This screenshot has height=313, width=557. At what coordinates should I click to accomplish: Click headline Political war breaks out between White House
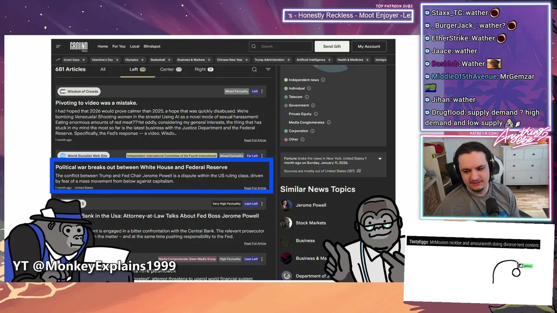141,167
